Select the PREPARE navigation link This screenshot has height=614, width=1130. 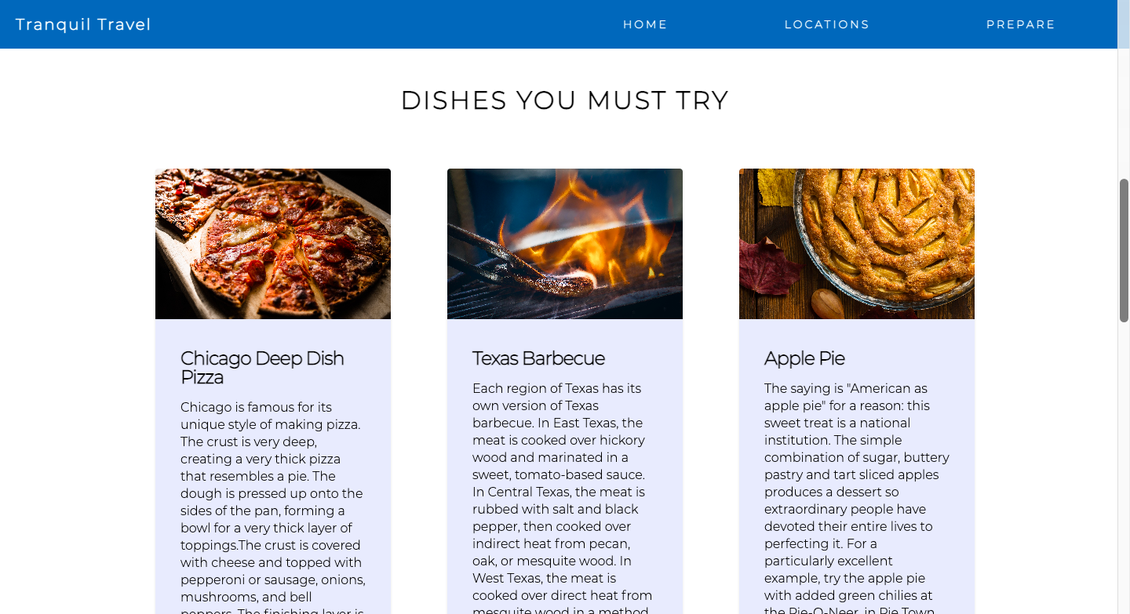point(1021,24)
